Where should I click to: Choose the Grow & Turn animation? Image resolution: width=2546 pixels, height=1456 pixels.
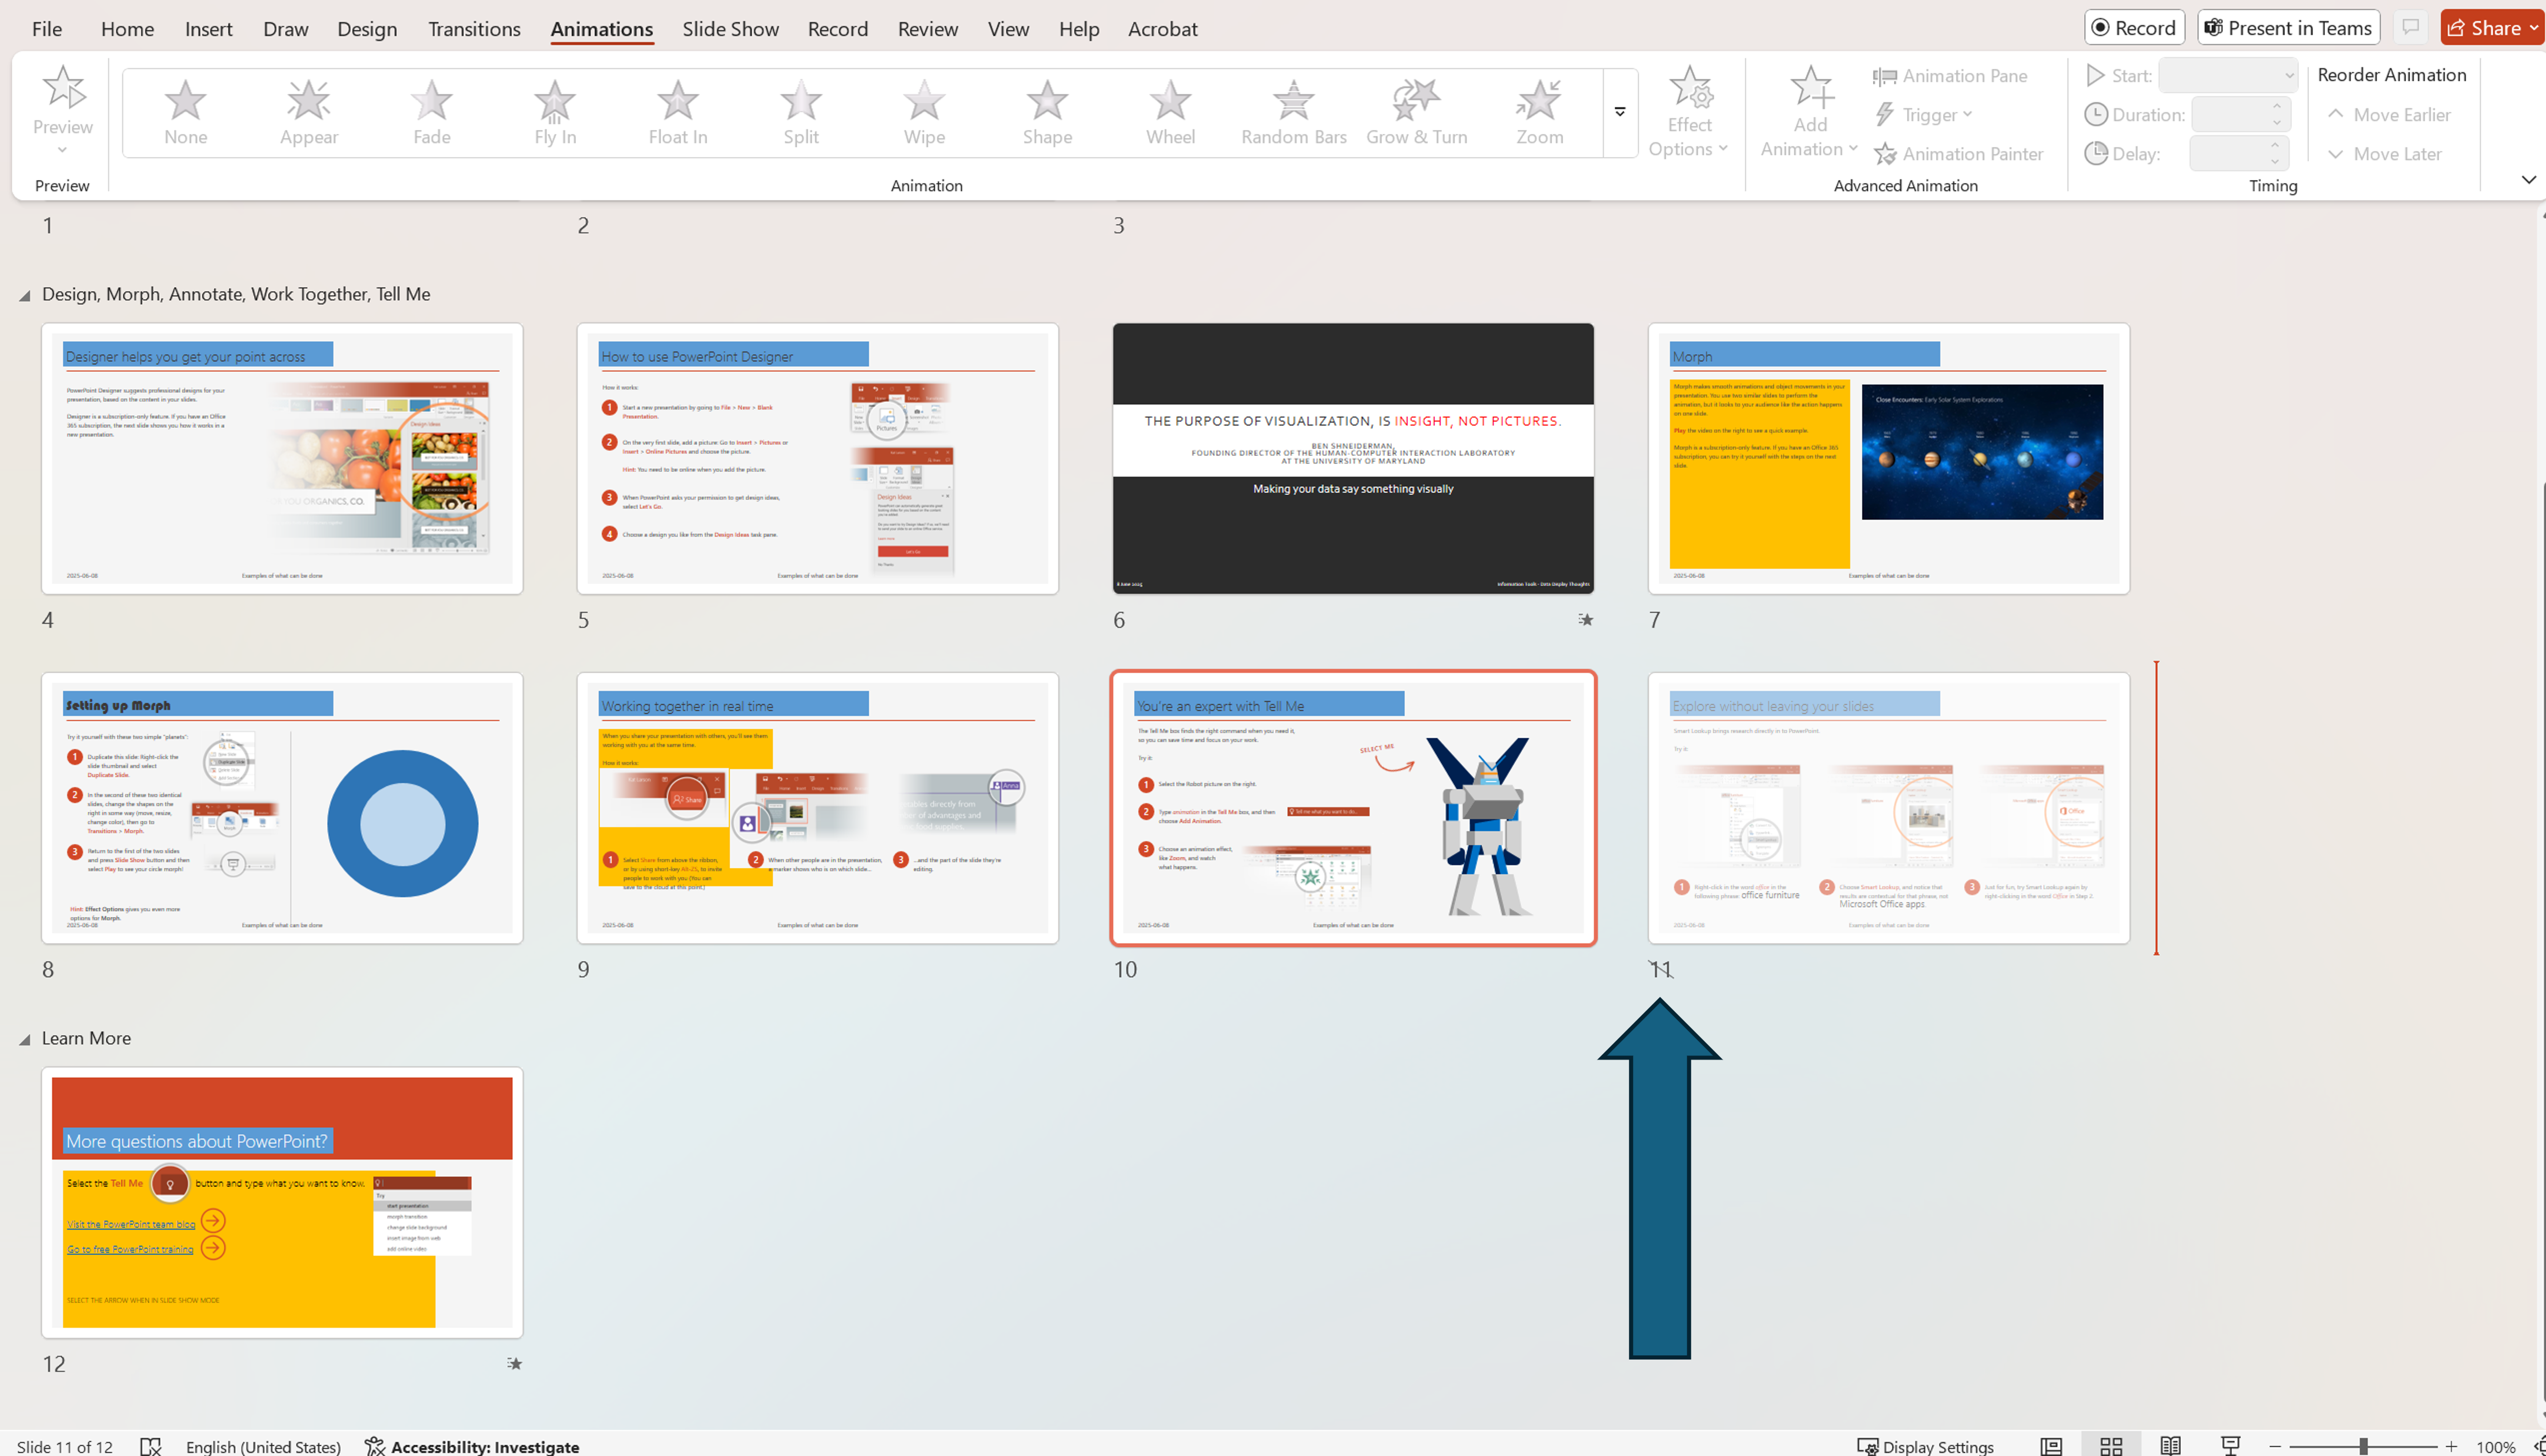coord(1416,112)
